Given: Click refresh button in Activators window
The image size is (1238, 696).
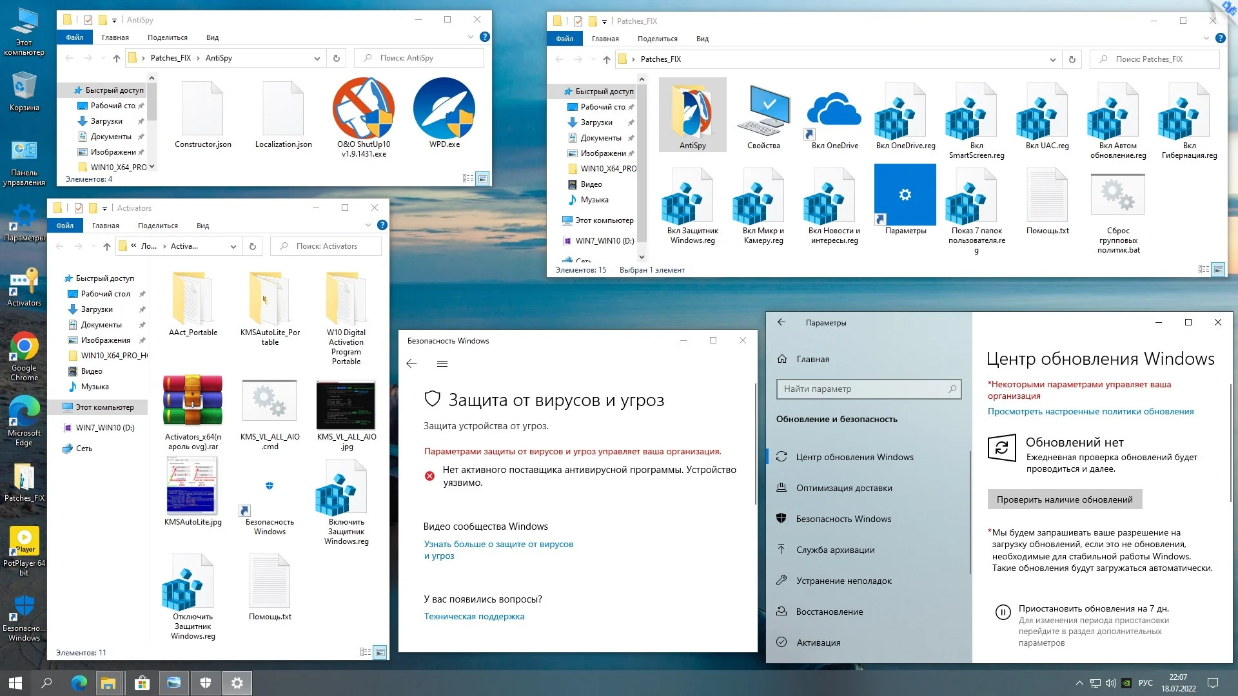Looking at the screenshot, I should click(253, 246).
